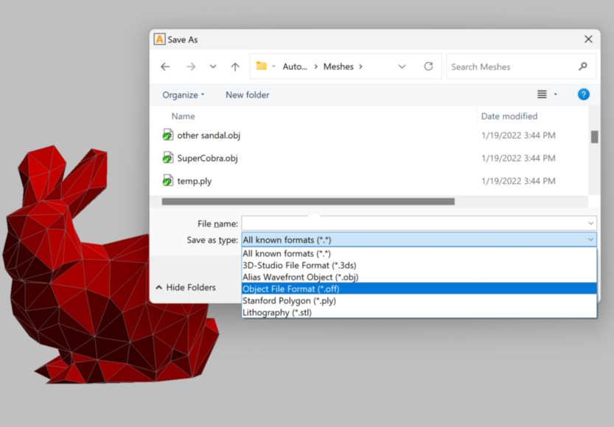This screenshot has width=614, height=427.
Task: Choose Alias Wavefront Object (*.obj)
Action: pos(419,277)
